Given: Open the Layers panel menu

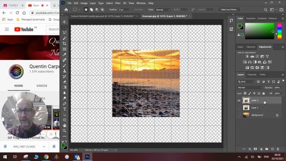Looking at the screenshot, I should (283, 75).
